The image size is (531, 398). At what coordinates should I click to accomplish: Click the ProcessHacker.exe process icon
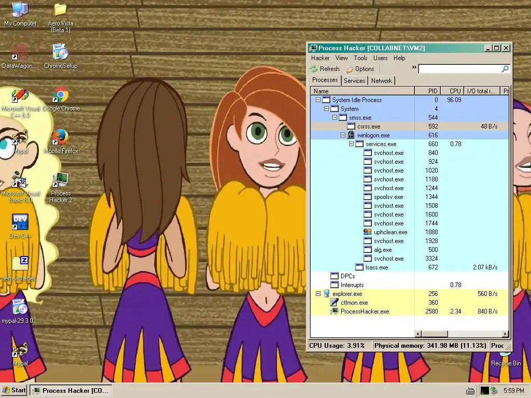point(334,311)
